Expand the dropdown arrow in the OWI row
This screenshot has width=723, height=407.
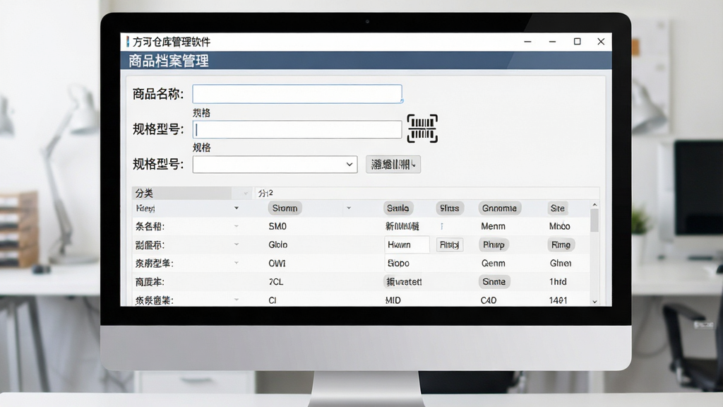(237, 263)
